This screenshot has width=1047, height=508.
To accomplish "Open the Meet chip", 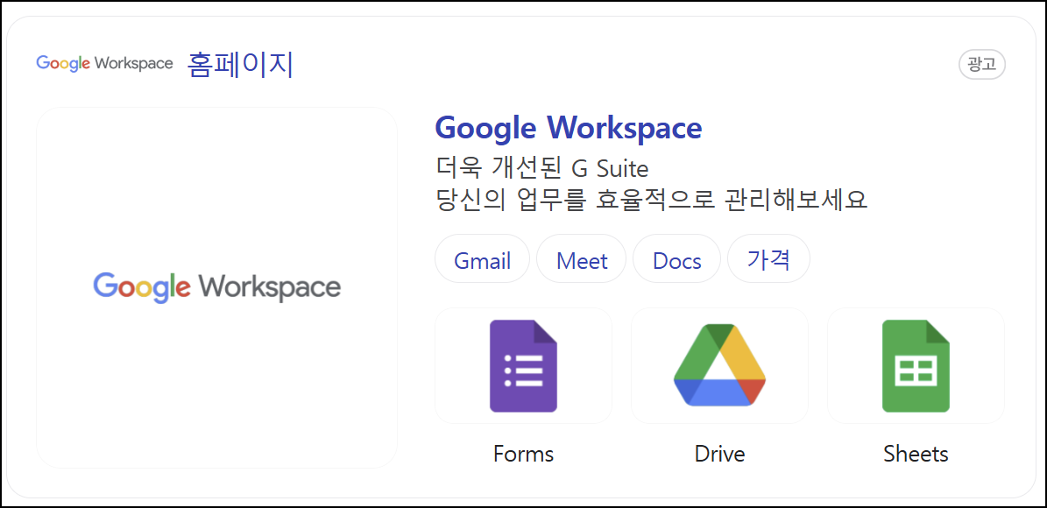I will (x=581, y=258).
